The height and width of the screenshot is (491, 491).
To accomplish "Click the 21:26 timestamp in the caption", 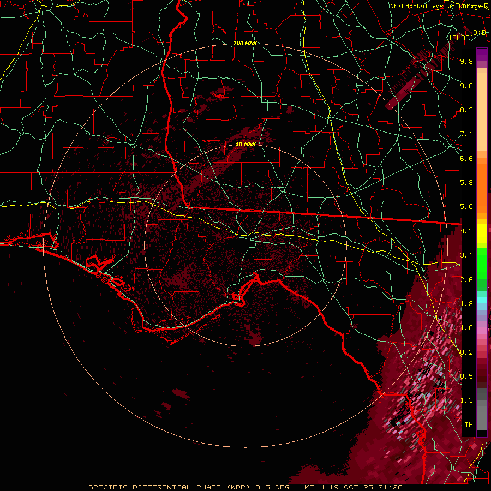I will click(391, 487).
